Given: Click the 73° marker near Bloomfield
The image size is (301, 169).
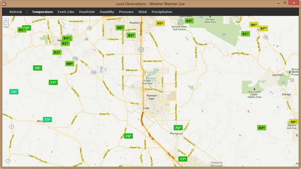Looking at the screenshot, I should pyautogui.click(x=47, y=120).
